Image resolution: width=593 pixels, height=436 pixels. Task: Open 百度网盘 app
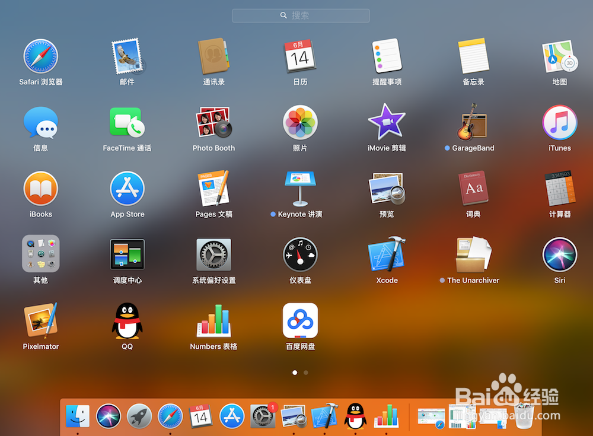coord(300,320)
